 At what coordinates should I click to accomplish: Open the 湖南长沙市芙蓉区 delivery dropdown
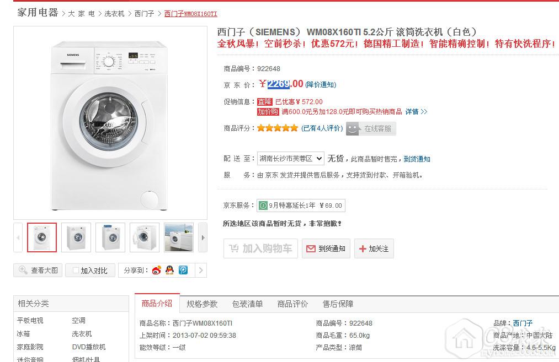[290, 159]
